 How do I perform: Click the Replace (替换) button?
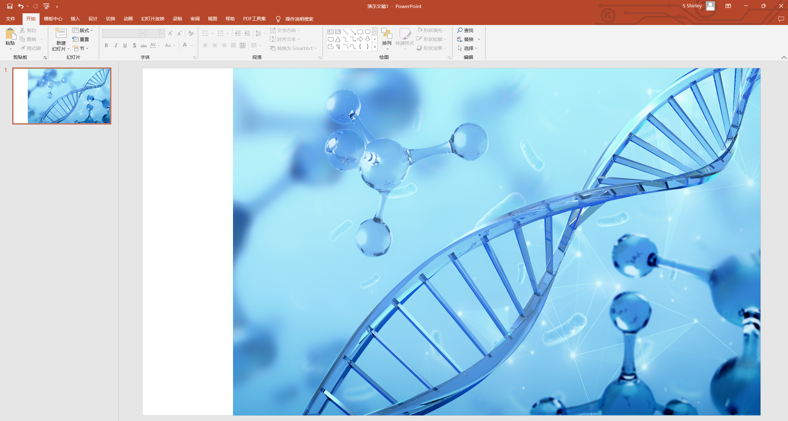(468, 39)
